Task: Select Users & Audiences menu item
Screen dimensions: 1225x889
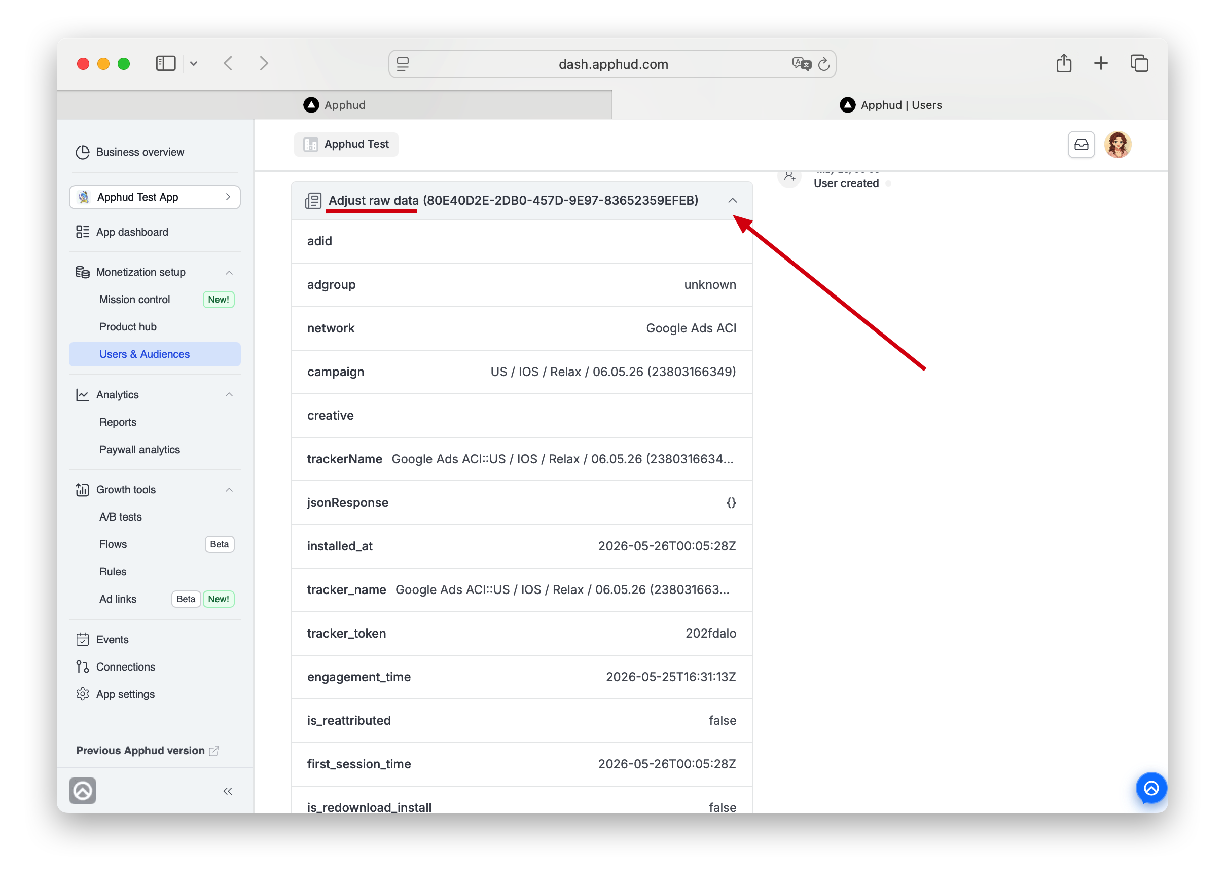Action: 155,355
